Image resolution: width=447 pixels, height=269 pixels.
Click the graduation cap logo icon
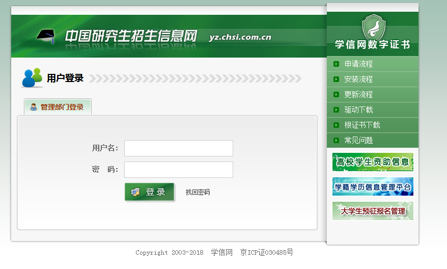46,36
